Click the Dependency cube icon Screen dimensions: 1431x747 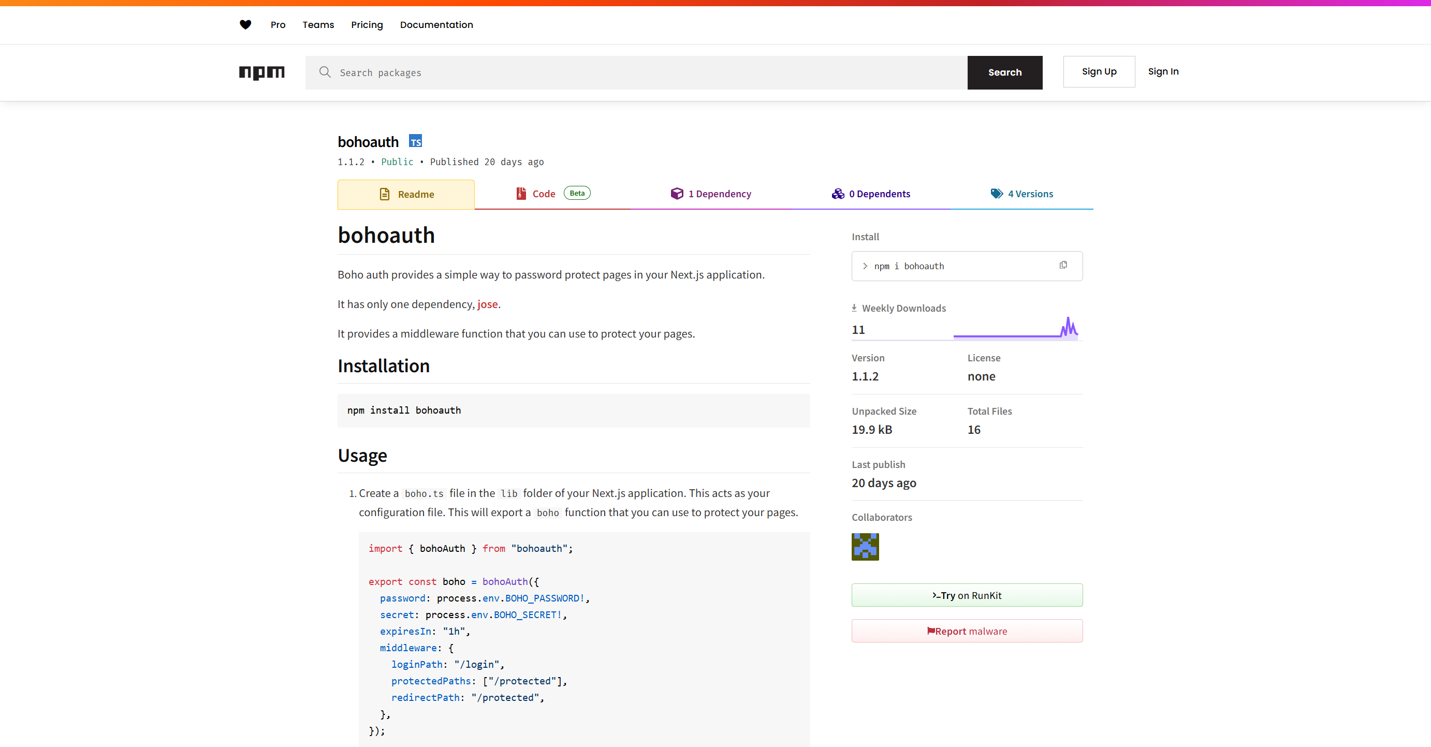(677, 193)
